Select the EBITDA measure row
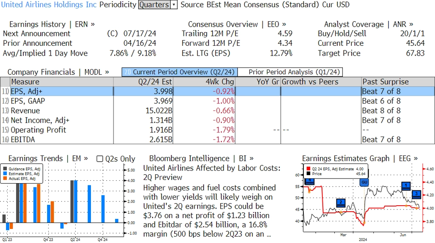This screenshot has height=243, width=435. [x=217, y=140]
